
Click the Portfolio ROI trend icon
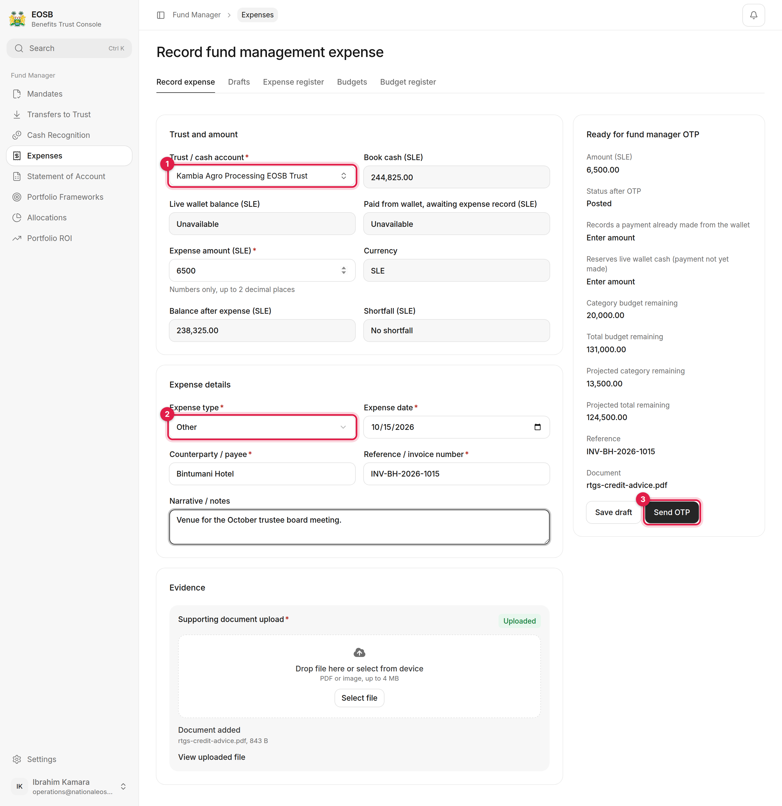point(17,238)
